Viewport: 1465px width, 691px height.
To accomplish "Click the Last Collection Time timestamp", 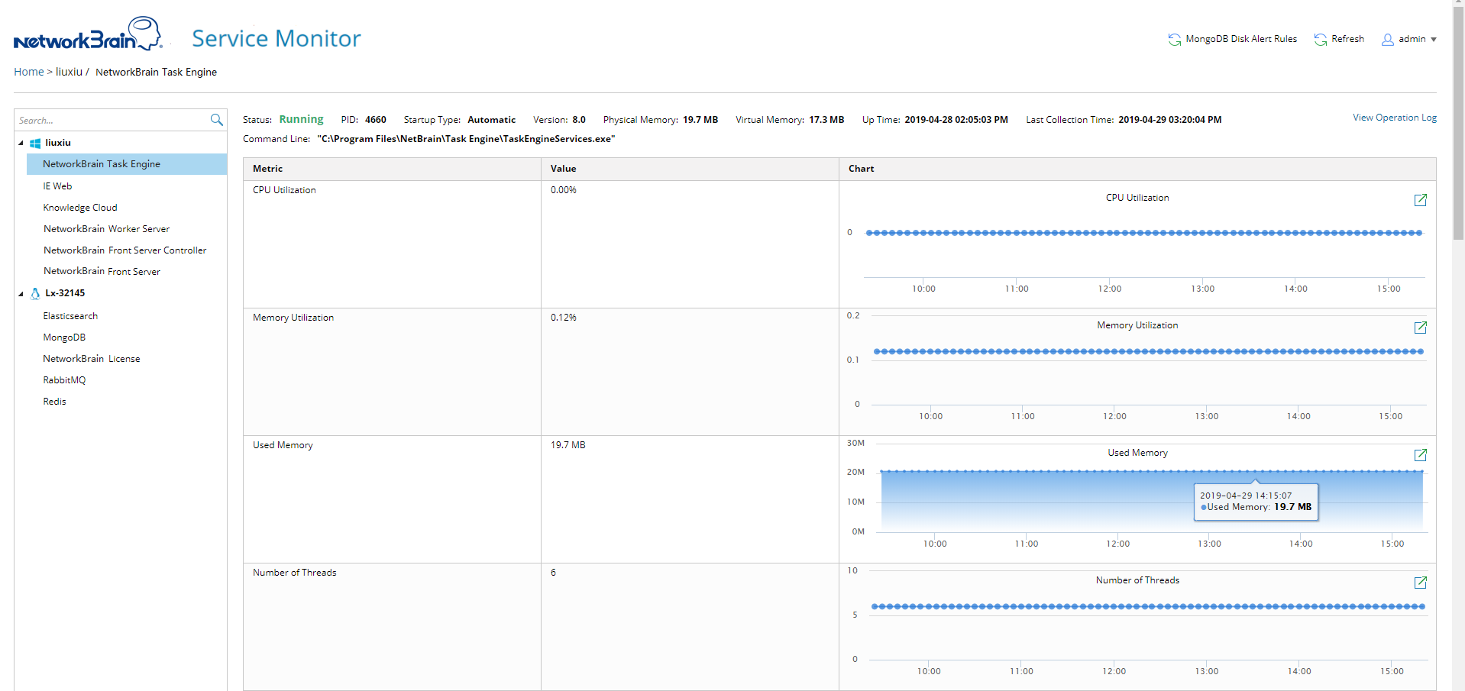I will tap(1169, 120).
